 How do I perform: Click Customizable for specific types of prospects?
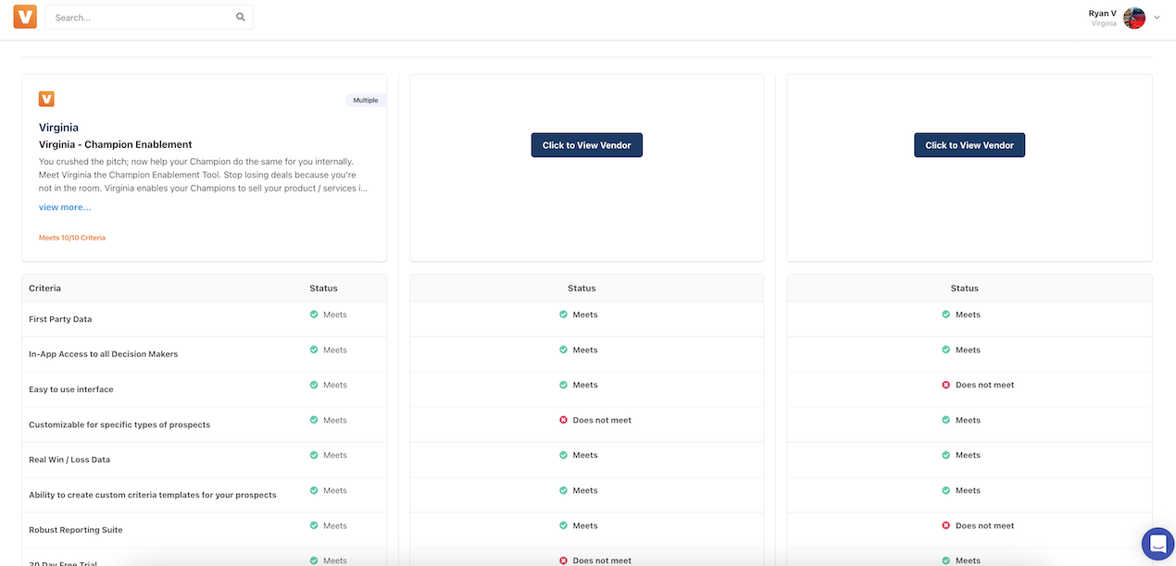click(x=119, y=424)
